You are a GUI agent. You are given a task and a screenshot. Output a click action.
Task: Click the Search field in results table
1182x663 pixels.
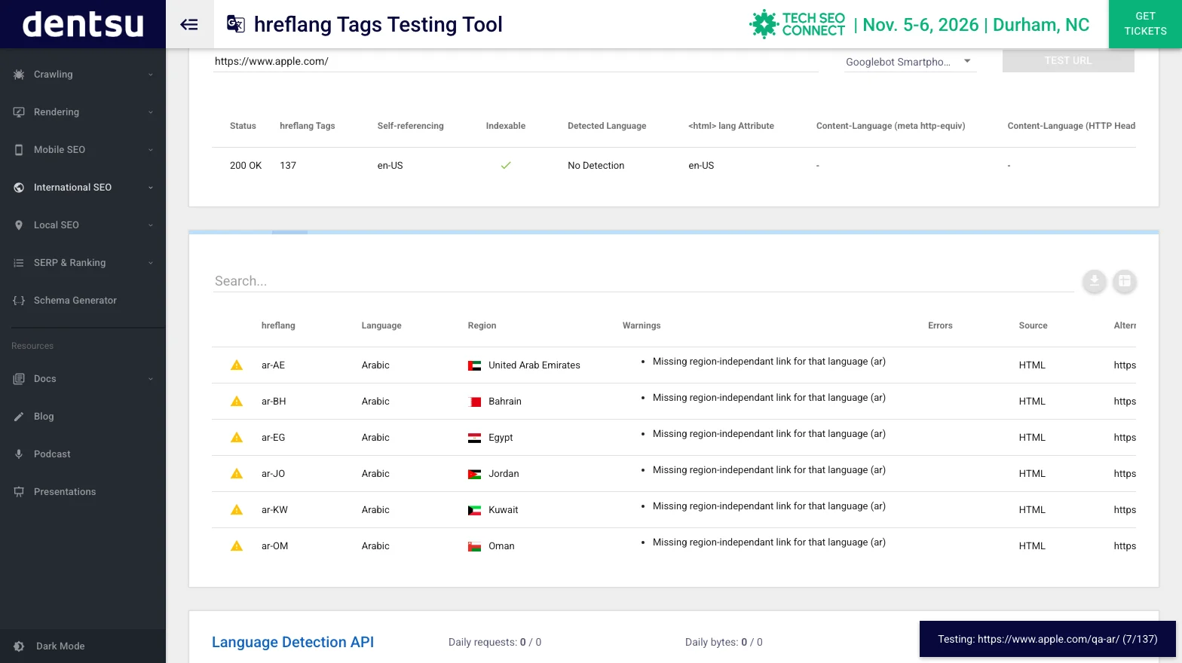tap(644, 281)
